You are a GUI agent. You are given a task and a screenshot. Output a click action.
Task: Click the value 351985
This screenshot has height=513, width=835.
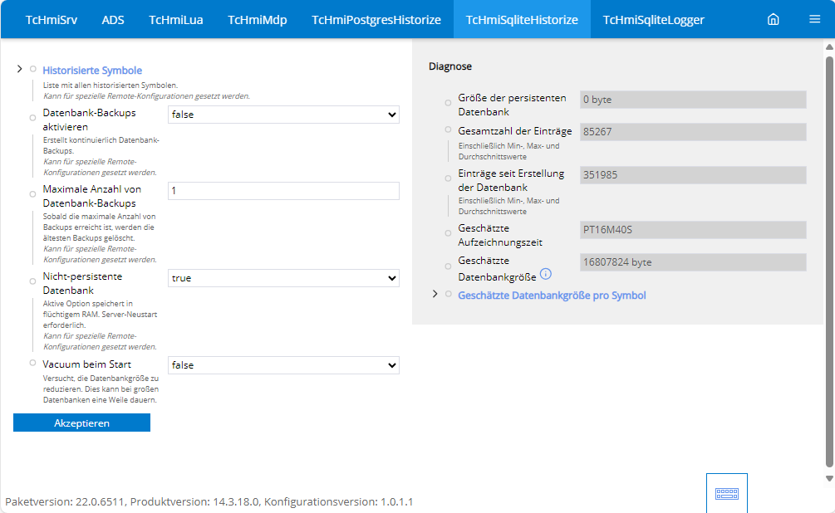point(693,174)
